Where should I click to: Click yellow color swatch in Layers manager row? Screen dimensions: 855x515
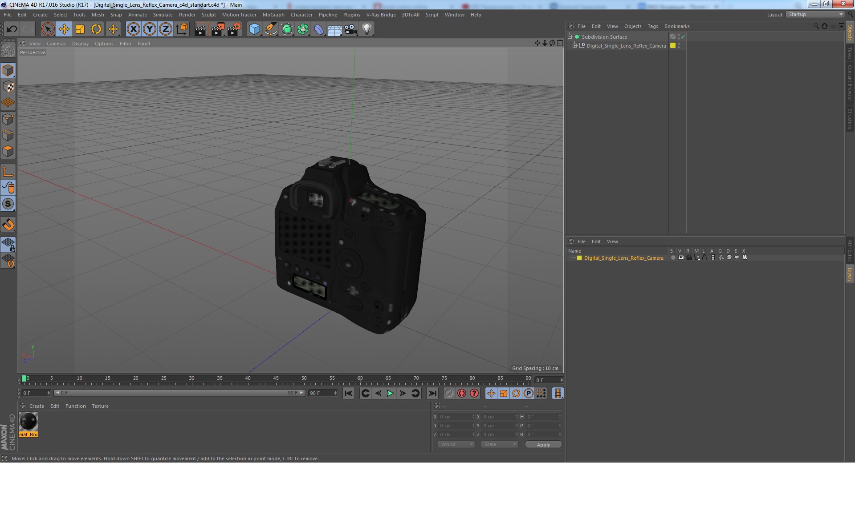pyautogui.click(x=579, y=258)
